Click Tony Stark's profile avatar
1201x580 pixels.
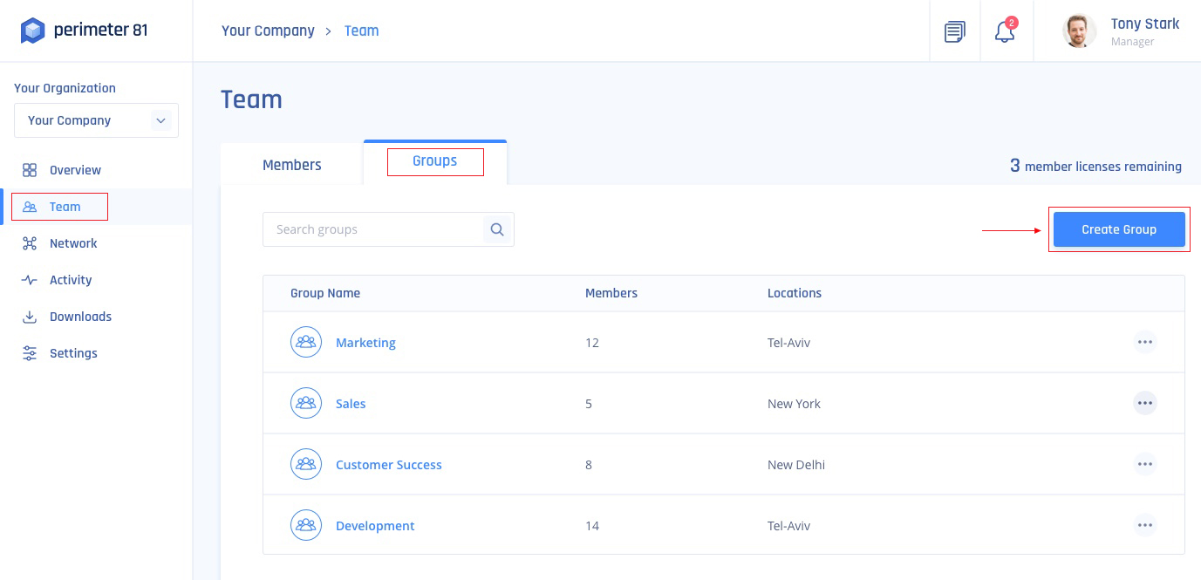point(1079,31)
